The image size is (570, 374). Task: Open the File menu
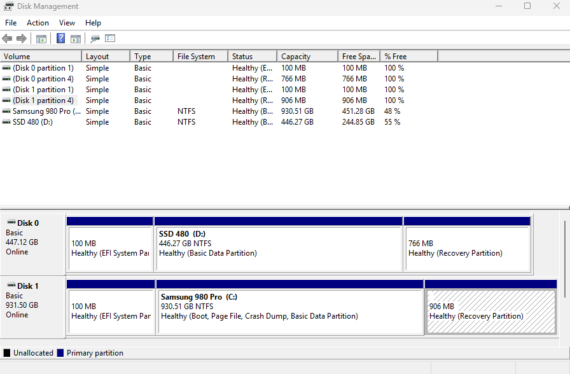click(x=11, y=23)
